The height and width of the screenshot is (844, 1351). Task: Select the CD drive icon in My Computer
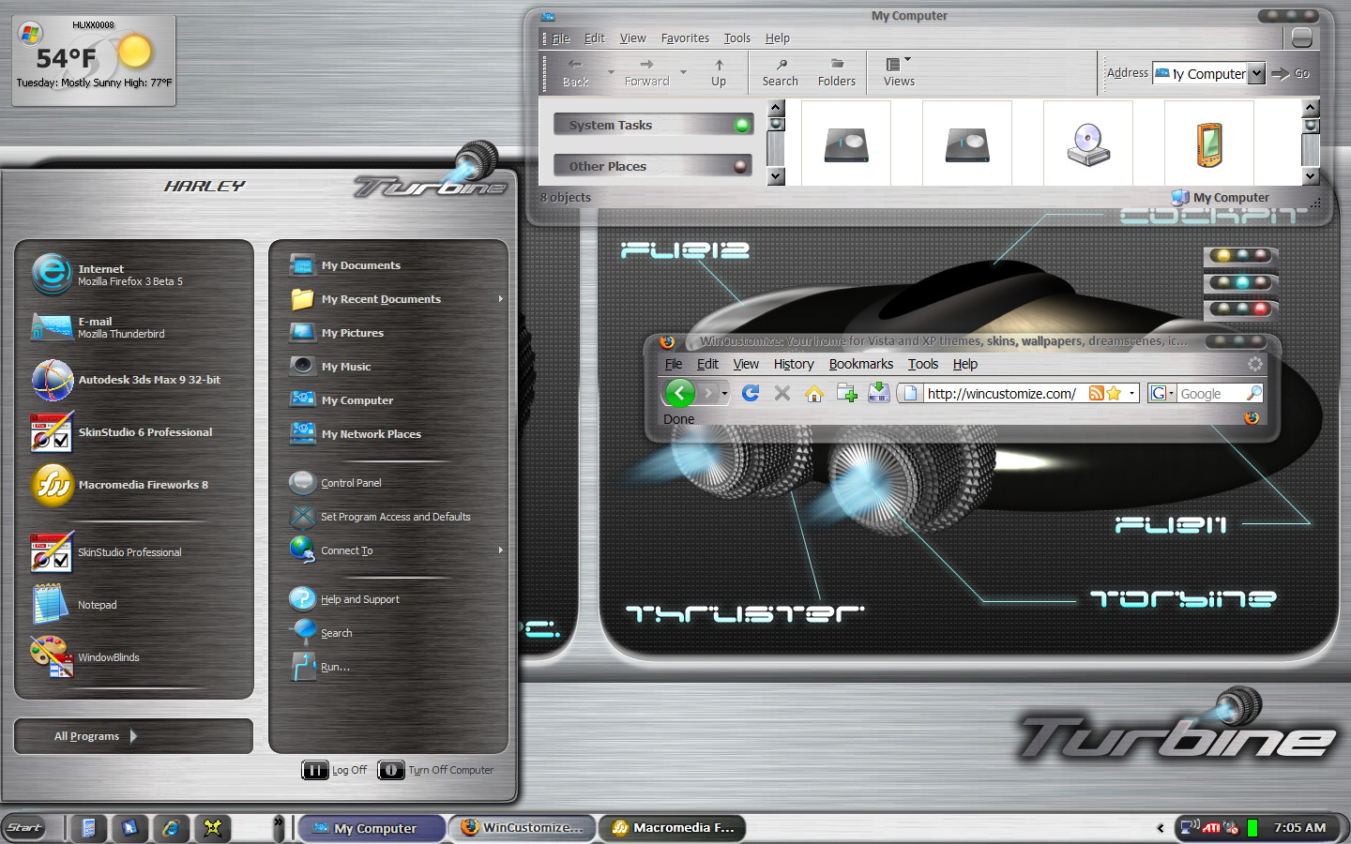coord(1088,143)
